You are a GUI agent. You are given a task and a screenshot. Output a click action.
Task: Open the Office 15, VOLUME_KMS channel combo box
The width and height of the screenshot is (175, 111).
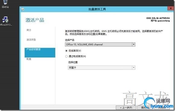[100, 44]
